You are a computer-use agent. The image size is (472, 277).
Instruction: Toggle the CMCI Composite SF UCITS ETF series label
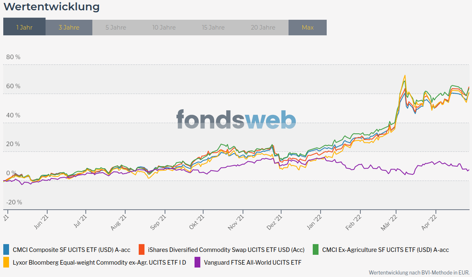[71, 250]
